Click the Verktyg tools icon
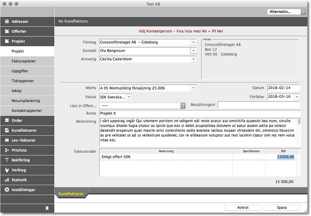The width and height of the screenshot is (311, 216). click(x=7, y=170)
